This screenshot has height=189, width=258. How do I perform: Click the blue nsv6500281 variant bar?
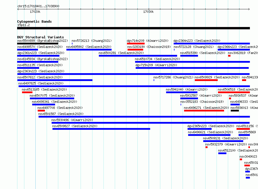click(x=138, y=56)
